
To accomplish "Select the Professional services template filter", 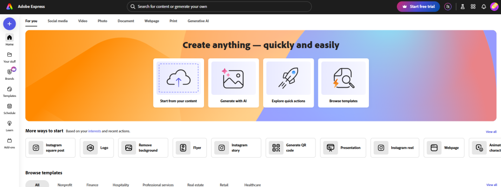I will 158,185.
